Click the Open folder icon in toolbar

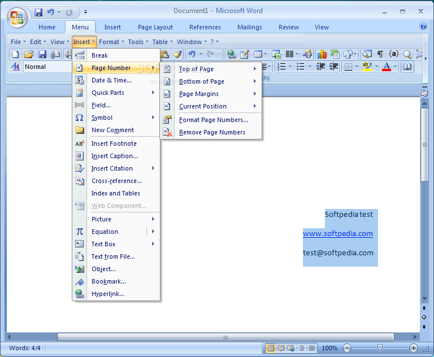pyautogui.click(x=28, y=54)
